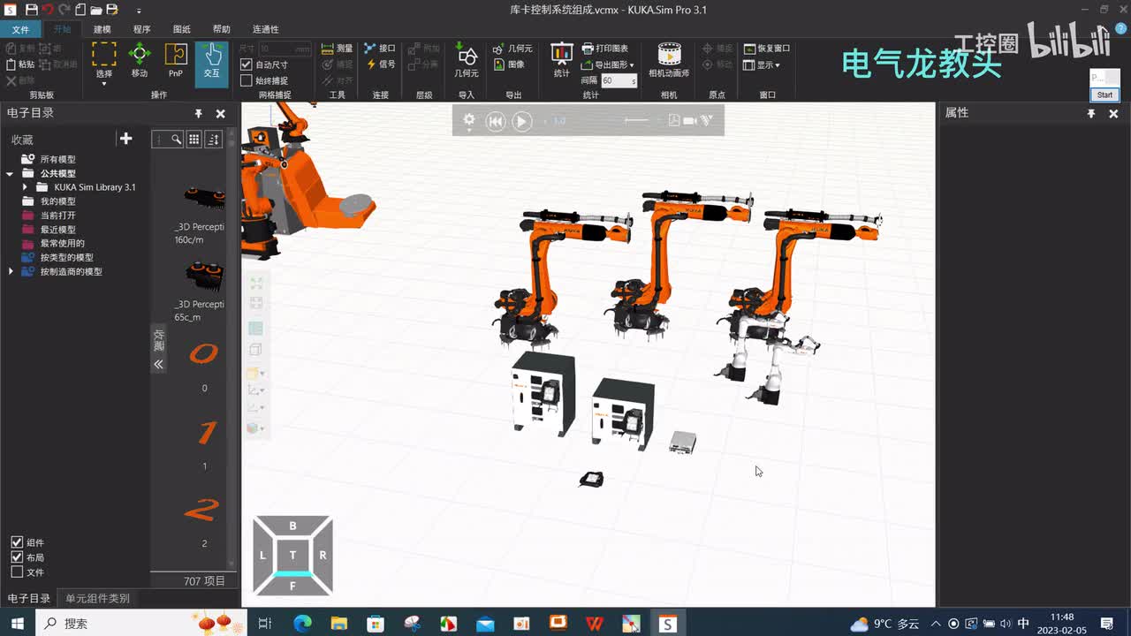This screenshot has height=636, width=1131.
Task: Open the 信号 (Signal) connection tool
Action: pos(381,64)
